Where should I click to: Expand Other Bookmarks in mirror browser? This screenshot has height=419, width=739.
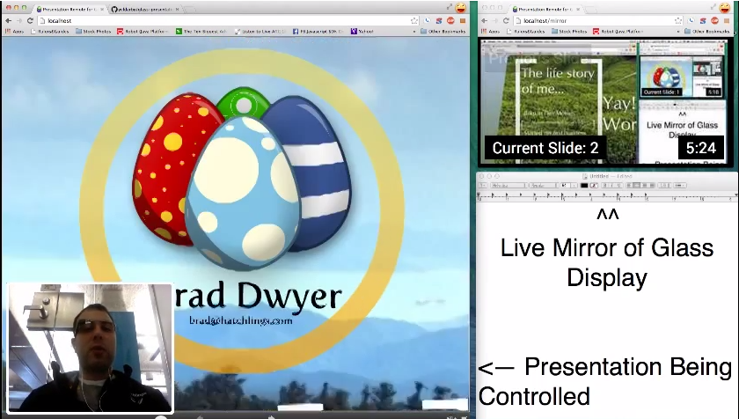pyautogui.click(x=706, y=31)
